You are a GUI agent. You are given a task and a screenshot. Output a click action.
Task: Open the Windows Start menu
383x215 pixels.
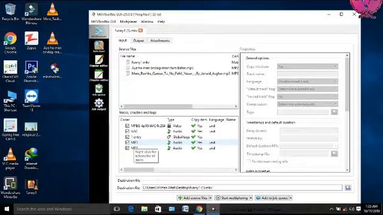click(7, 209)
